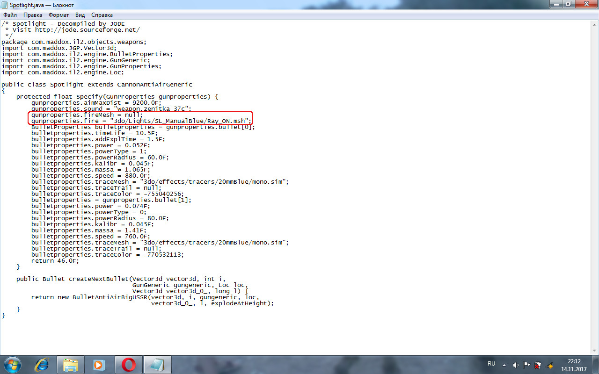Click the import com.maddox.il2.engine.Loc line
This screenshot has width=599, height=374.
pyautogui.click(x=63, y=72)
